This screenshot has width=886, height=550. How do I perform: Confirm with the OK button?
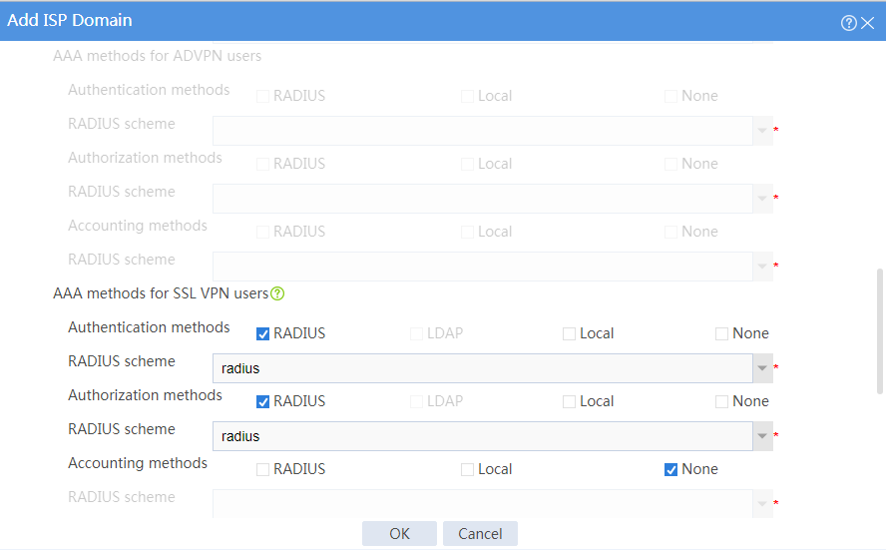(x=399, y=534)
